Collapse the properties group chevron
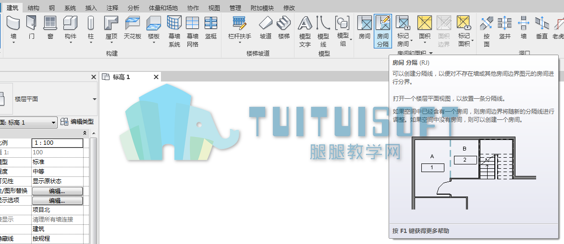The height and width of the screenshot is (244, 564). 85,133
